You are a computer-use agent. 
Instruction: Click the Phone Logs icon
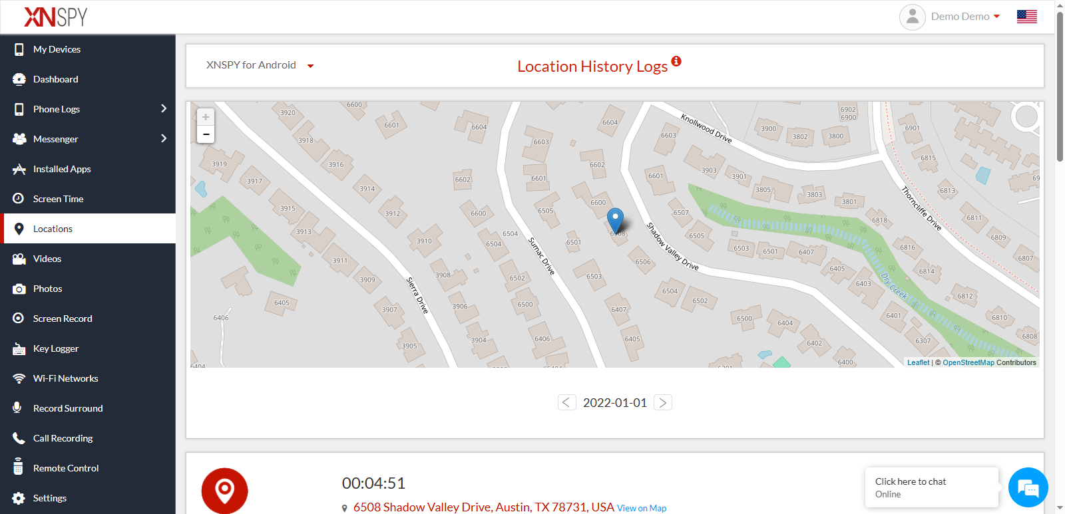pos(19,109)
